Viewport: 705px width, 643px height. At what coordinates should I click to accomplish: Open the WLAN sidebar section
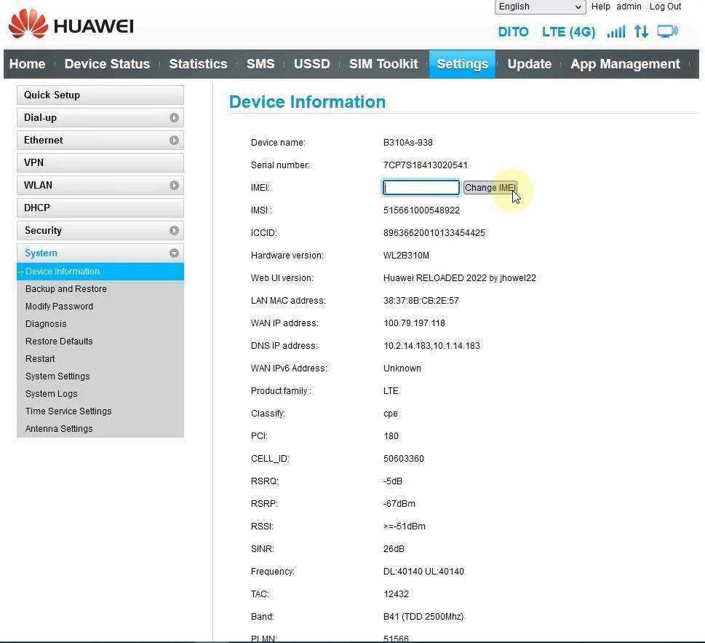tap(100, 185)
